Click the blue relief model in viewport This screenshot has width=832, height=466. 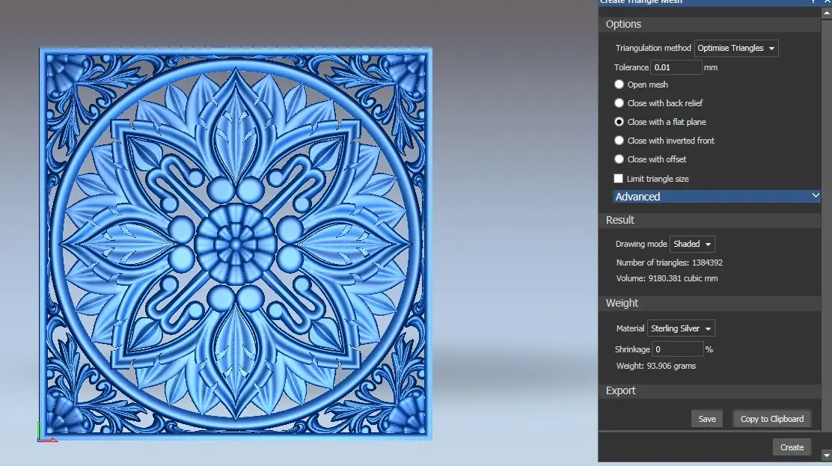click(236, 244)
